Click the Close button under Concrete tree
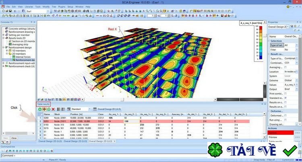The height and width of the screenshot is (162, 302). [14, 138]
